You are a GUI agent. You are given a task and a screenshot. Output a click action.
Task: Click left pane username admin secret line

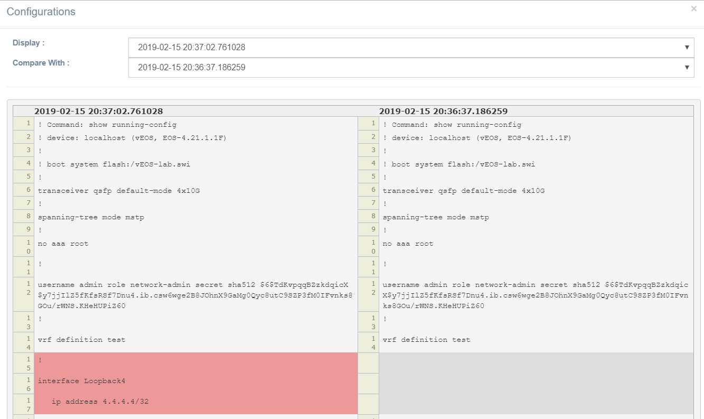point(195,295)
